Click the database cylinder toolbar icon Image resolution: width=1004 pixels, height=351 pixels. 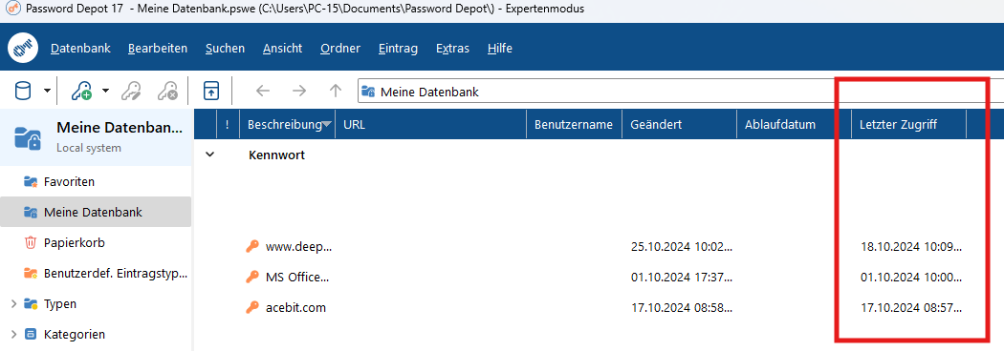pyautogui.click(x=22, y=92)
